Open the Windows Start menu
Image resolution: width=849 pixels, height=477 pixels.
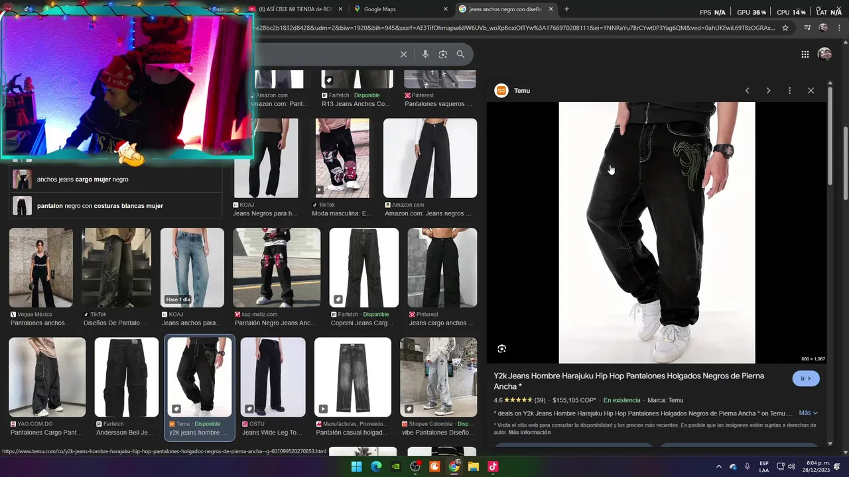coord(356,466)
